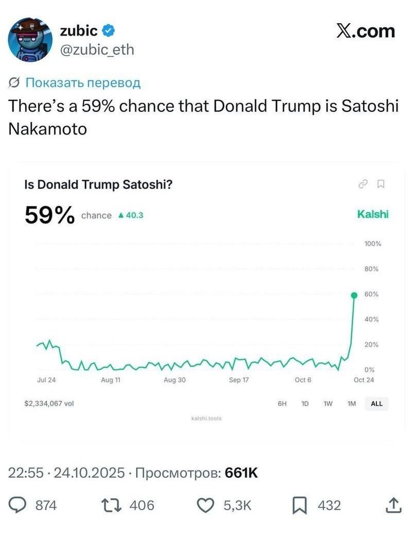This screenshot has height=538, width=413.
Task: Click the blue verified badge
Action: click(x=109, y=31)
